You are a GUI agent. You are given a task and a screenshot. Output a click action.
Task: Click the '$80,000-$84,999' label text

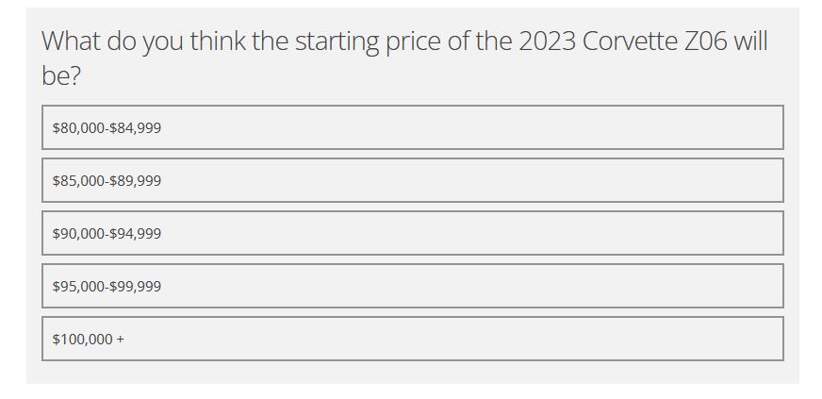click(107, 128)
